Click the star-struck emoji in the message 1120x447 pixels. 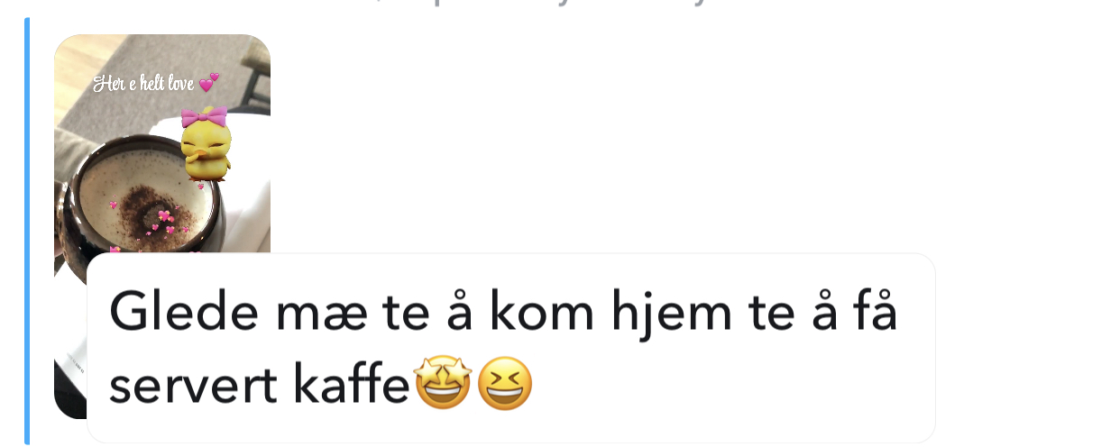442,385
